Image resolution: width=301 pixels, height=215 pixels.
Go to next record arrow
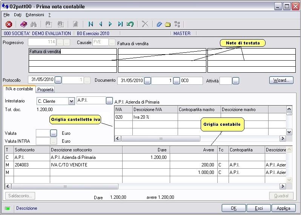(110, 24)
